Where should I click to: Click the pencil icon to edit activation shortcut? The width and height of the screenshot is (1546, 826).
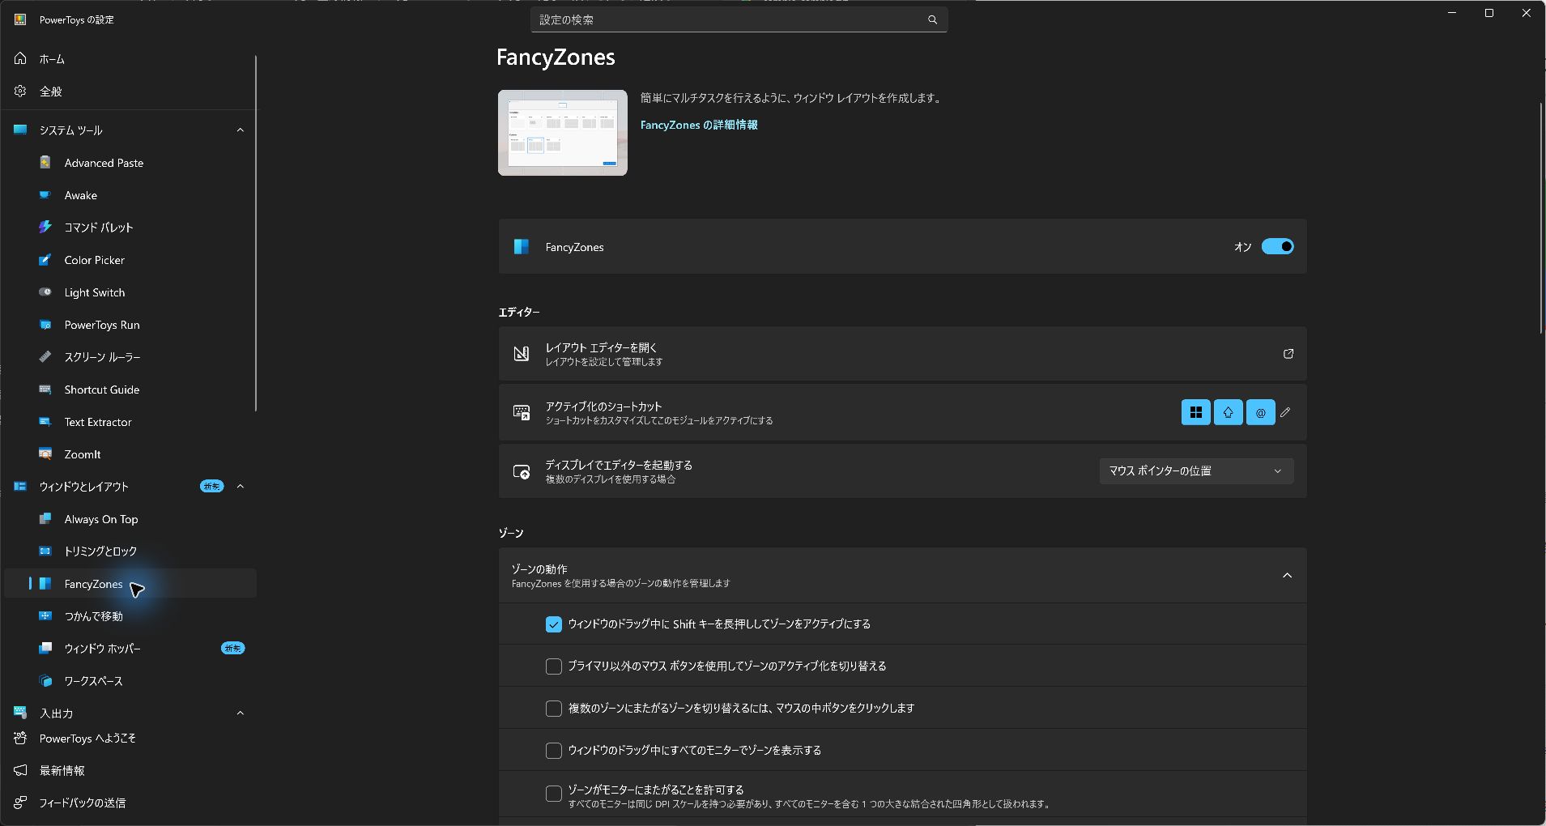[1285, 412]
